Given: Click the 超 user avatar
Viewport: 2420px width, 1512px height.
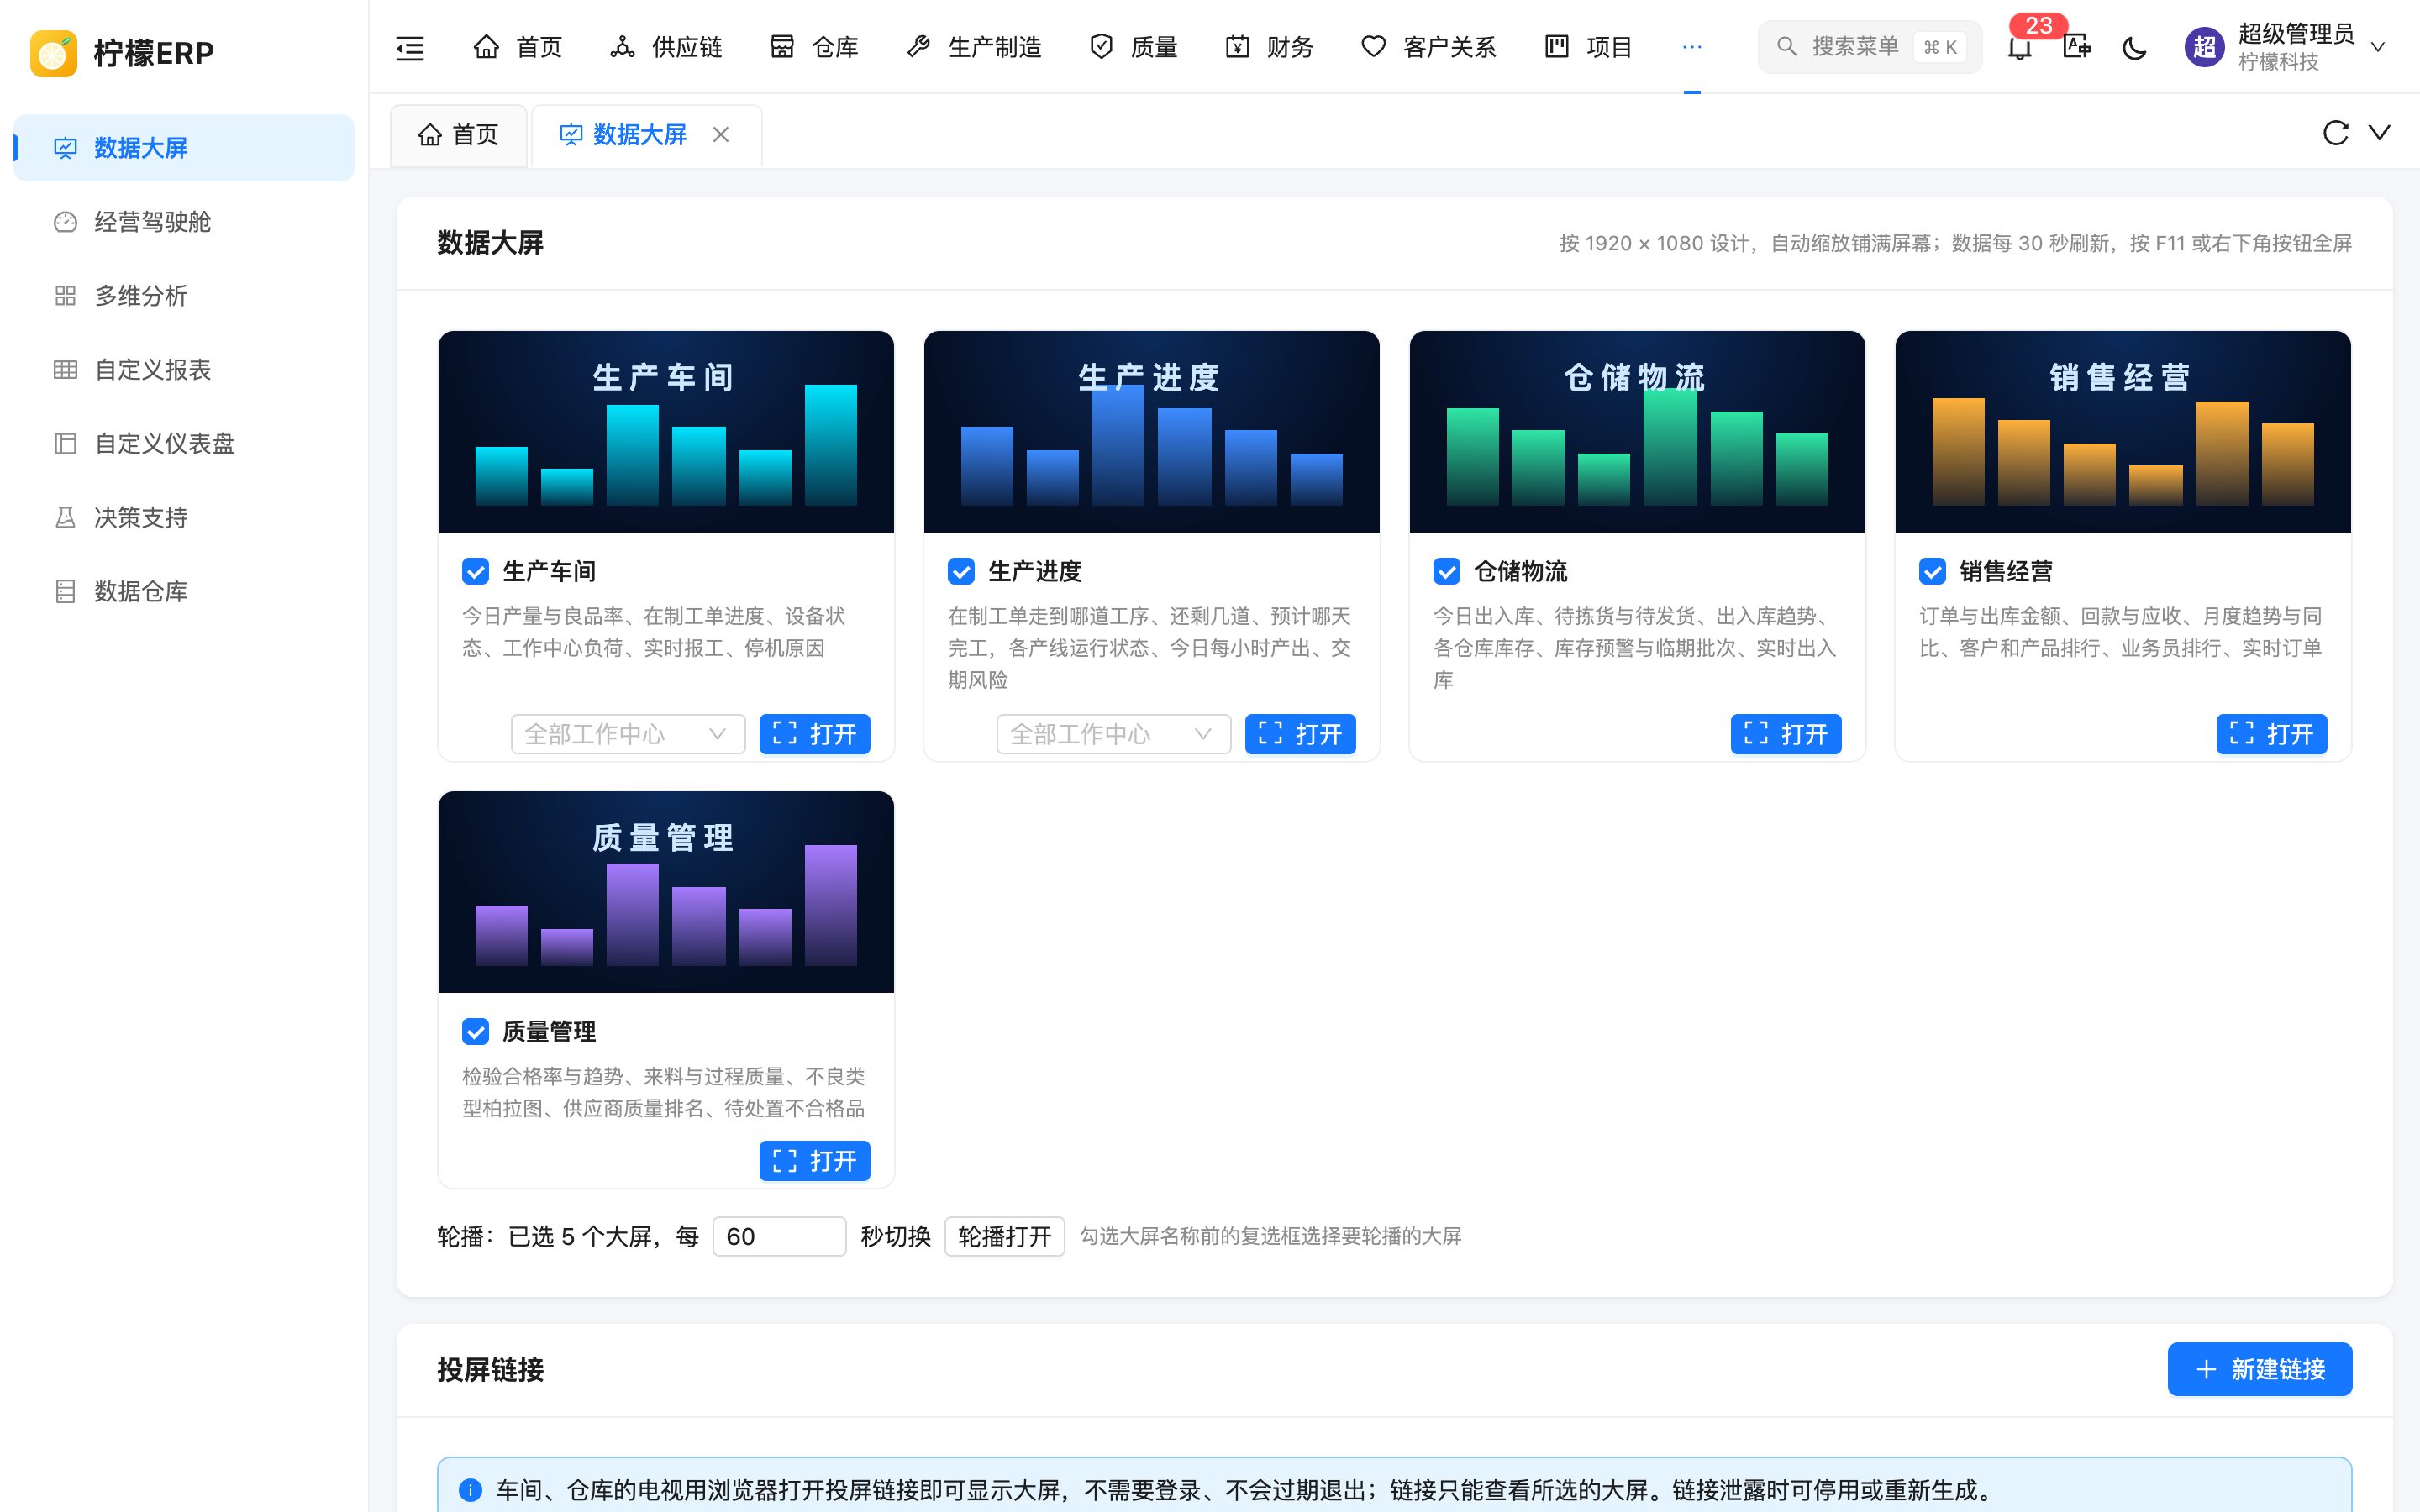Looking at the screenshot, I should click(2204, 47).
